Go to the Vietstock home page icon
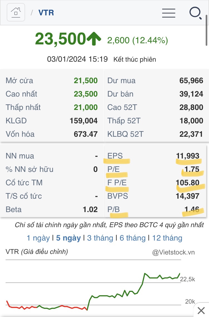 tap(16, 13)
